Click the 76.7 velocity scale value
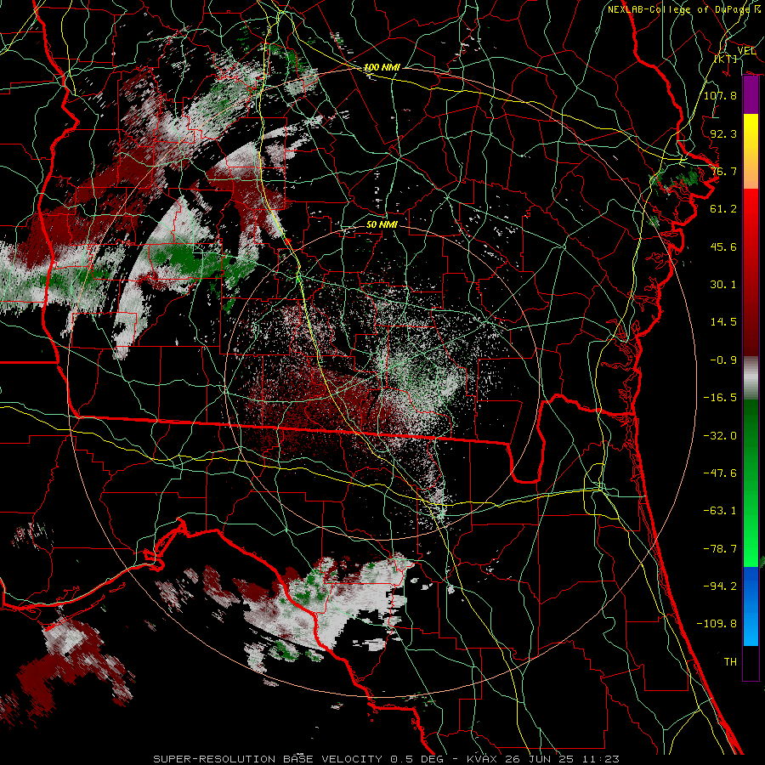765x765 pixels. pyautogui.click(x=723, y=171)
